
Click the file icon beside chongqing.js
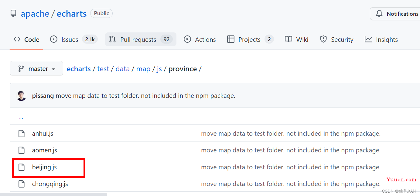click(x=21, y=184)
